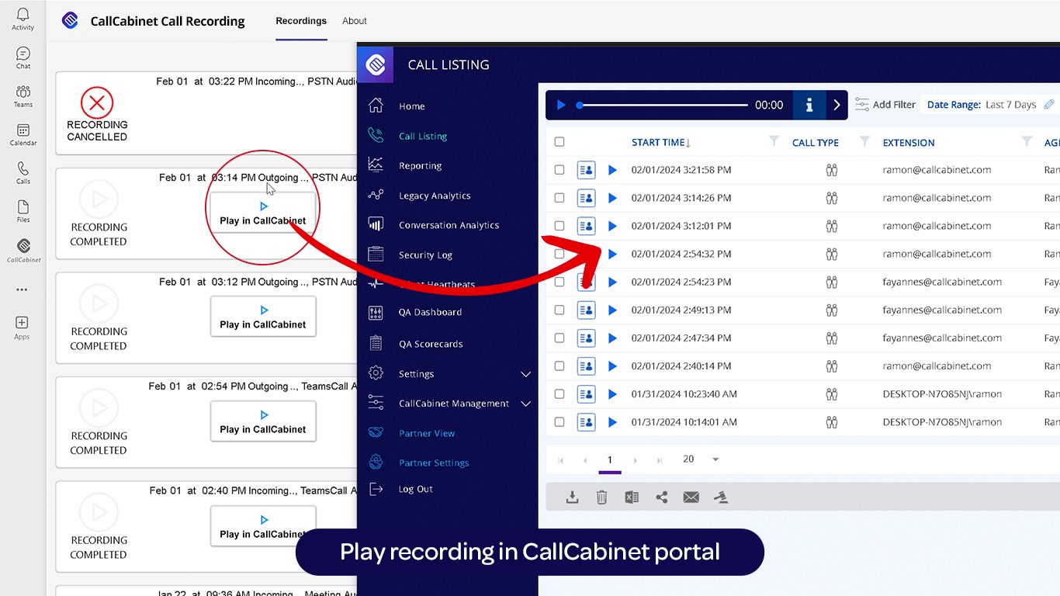Image resolution: width=1060 pixels, height=596 pixels.
Task: Expand the Settings menu chevron
Action: 525,374
